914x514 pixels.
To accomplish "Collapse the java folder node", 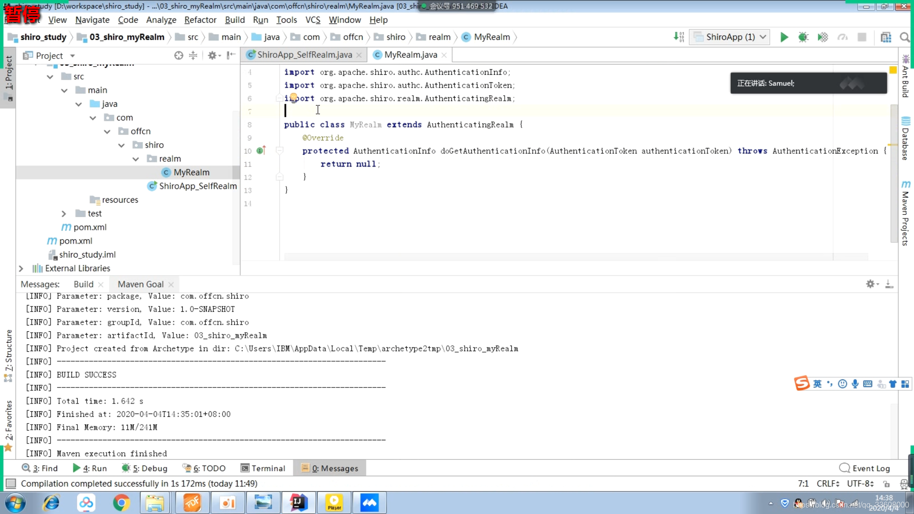I will pos(79,104).
